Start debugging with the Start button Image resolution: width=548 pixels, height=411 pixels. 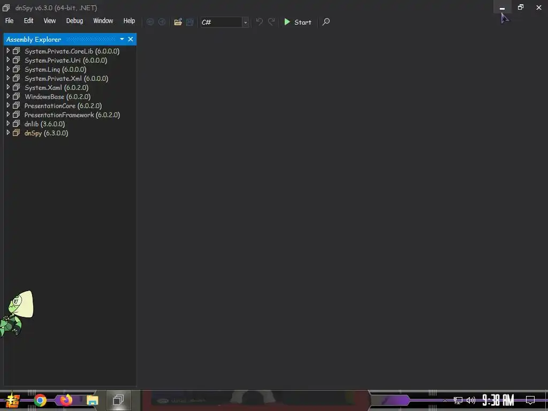(x=298, y=22)
